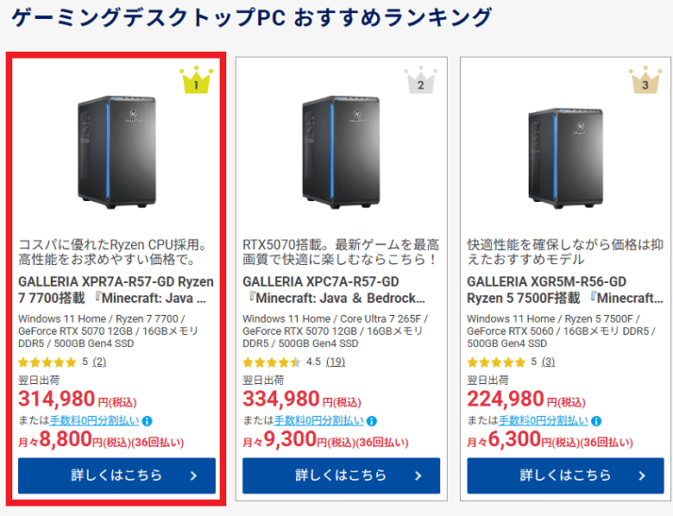673x516 pixels.
Task: Click star rating of GALLERIA XGR5M-R56-GD
Action: pos(495,362)
